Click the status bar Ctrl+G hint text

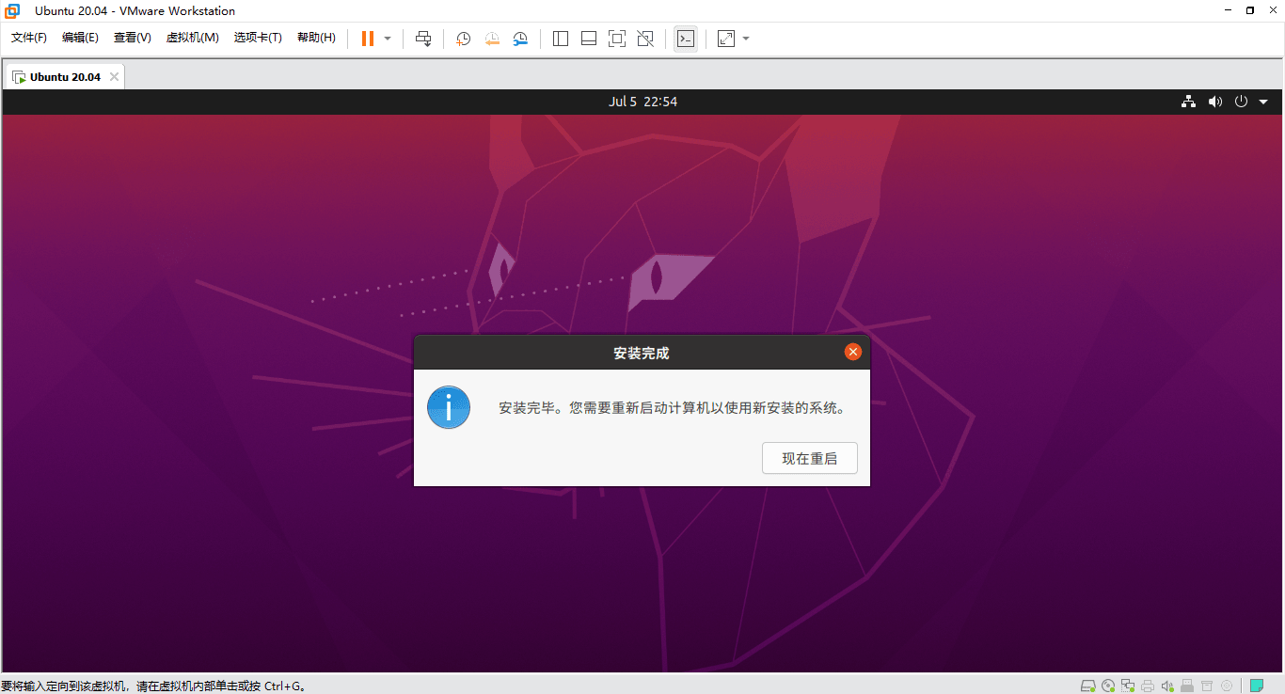click(x=154, y=686)
